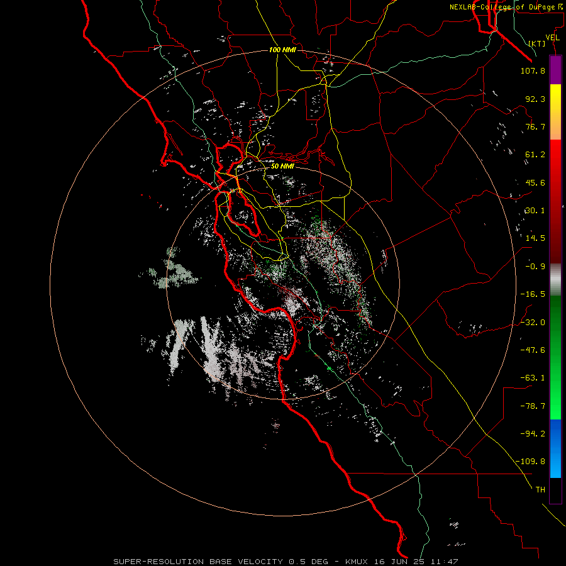The image size is (566, 566).
Task: Click the [KT] units label
Action: 537,43
